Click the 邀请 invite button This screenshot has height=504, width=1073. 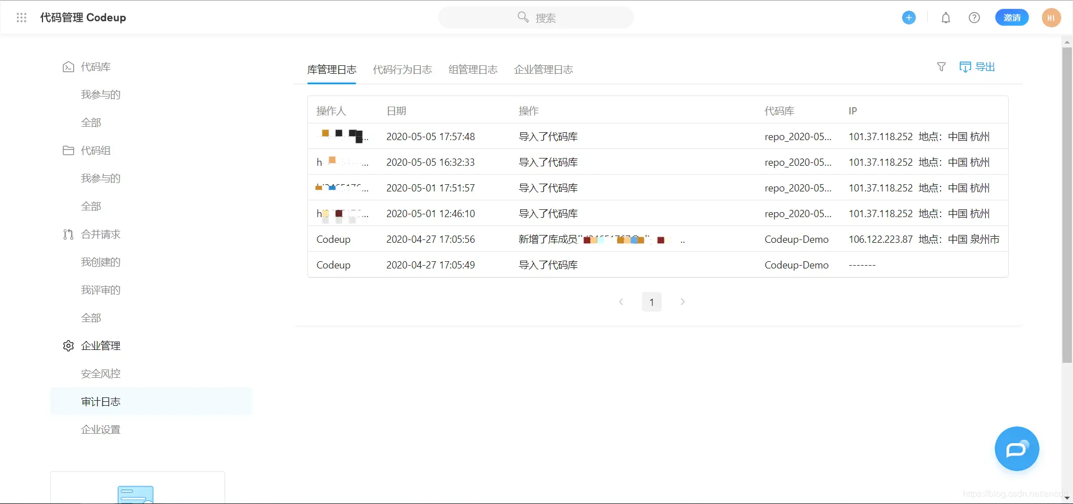click(x=1012, y=17)
